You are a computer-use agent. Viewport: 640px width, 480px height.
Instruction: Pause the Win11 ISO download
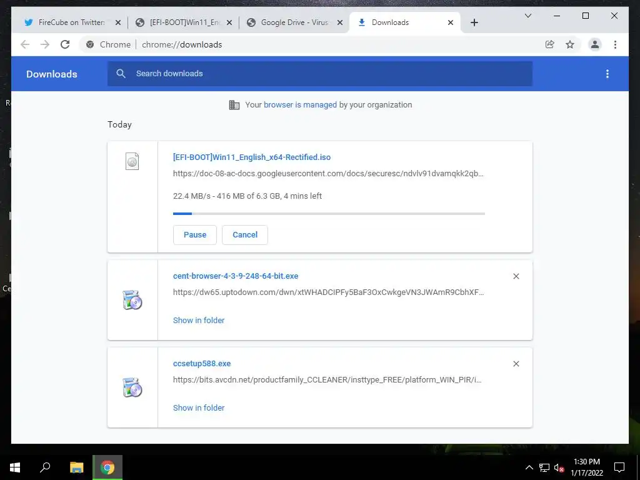click(x=195, y=235)
